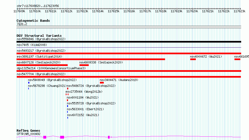Click the blue nsv5535728 variant marker

[67, 106]
